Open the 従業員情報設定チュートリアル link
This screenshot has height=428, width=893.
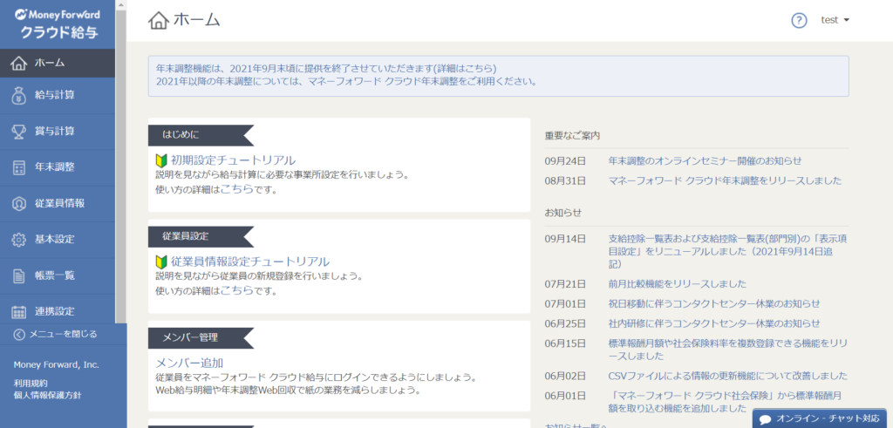[x=249, y=262]
